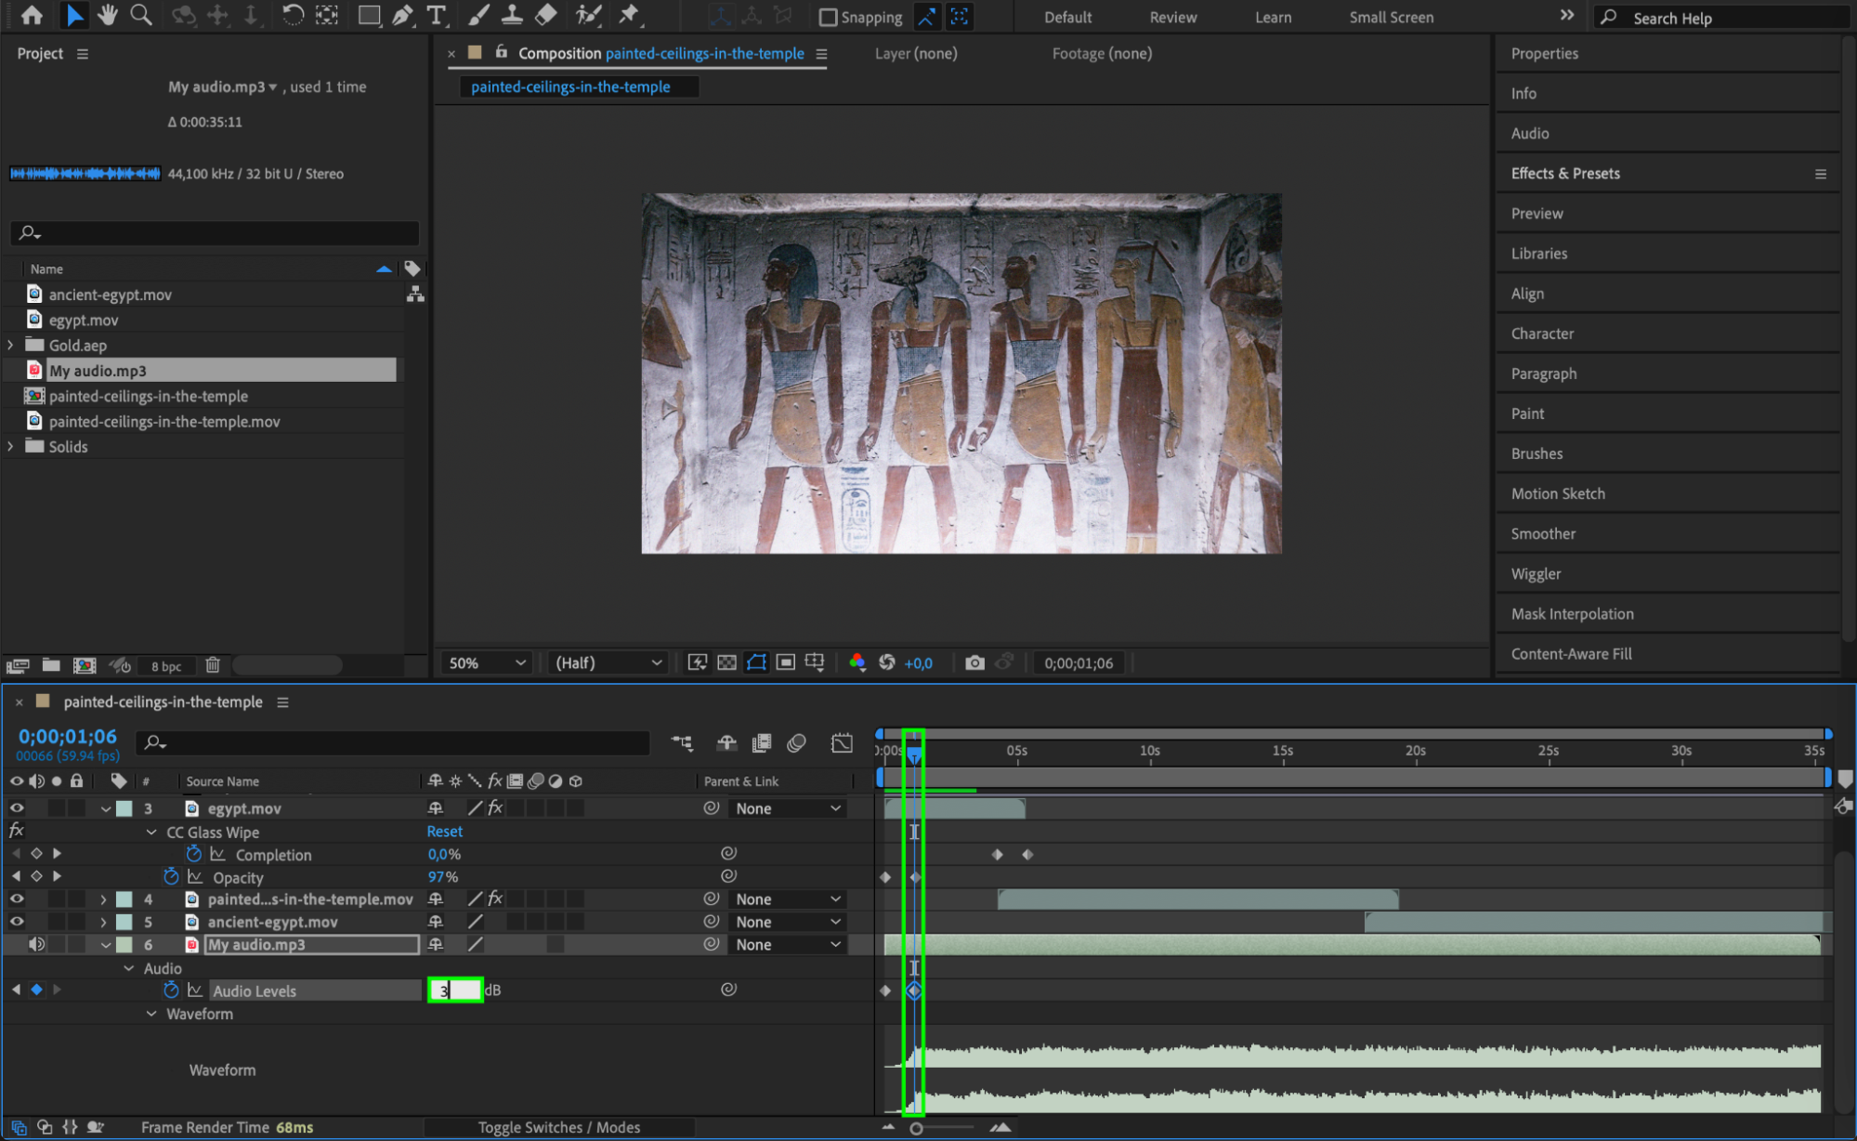Image resolution: width=1857 pixels, height=1141 pixels.
Task: Select the Zoom tool in toolbar
Action: (x=141, y=15)
